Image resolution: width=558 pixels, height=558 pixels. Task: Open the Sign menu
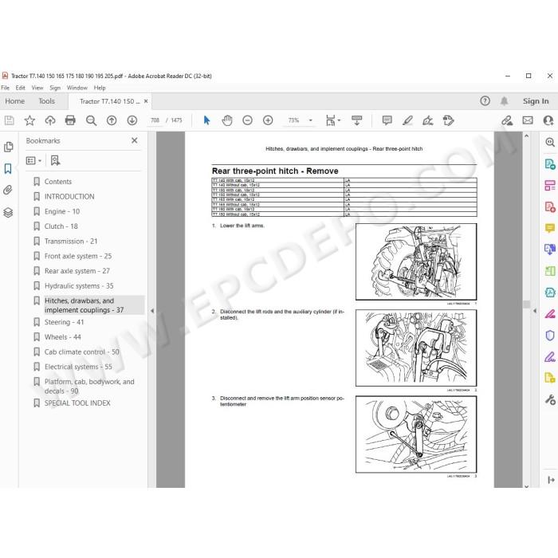(x=55, y=88)
